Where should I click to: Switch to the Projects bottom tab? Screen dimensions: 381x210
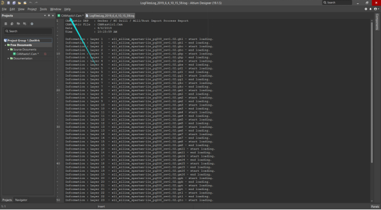(x=7, y=200)
